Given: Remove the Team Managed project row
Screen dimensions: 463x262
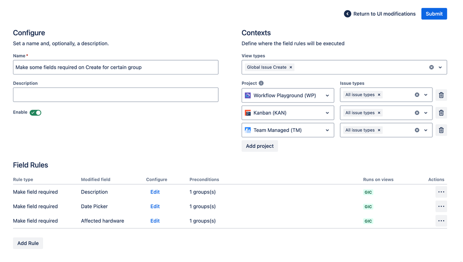Looking at the screenshot, I should pyautogui.click(x=441, y=131).
